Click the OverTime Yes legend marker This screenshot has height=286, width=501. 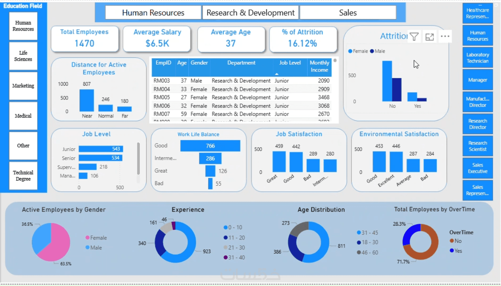[x=451, y=251]
